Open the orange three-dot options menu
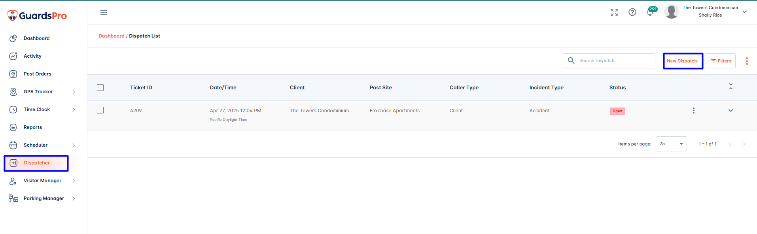The width and height of the screenshot is (757, 234). [x=747, y=61]
